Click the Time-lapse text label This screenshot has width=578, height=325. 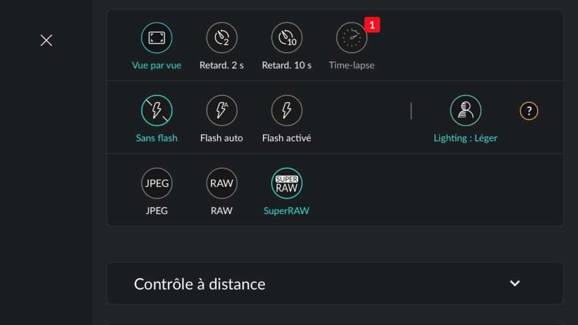(x=352, y=65)
